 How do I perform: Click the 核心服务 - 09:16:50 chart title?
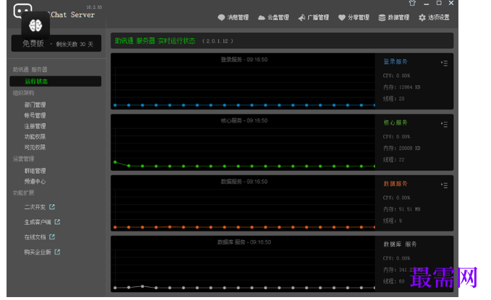(x=244, y=120)
